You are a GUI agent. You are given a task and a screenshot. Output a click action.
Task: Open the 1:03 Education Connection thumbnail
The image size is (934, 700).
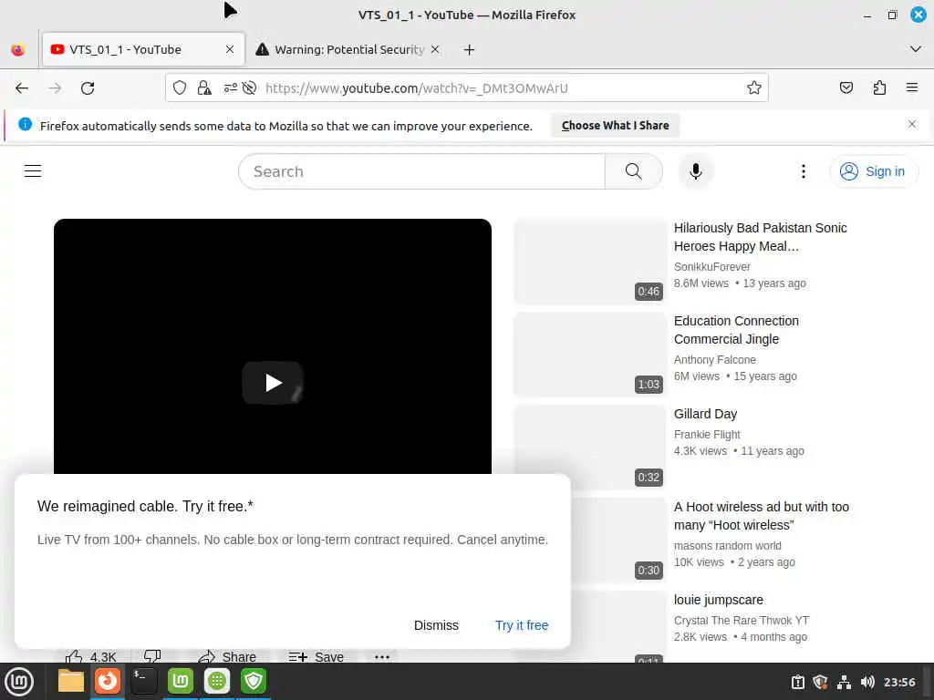coord(590,355)
